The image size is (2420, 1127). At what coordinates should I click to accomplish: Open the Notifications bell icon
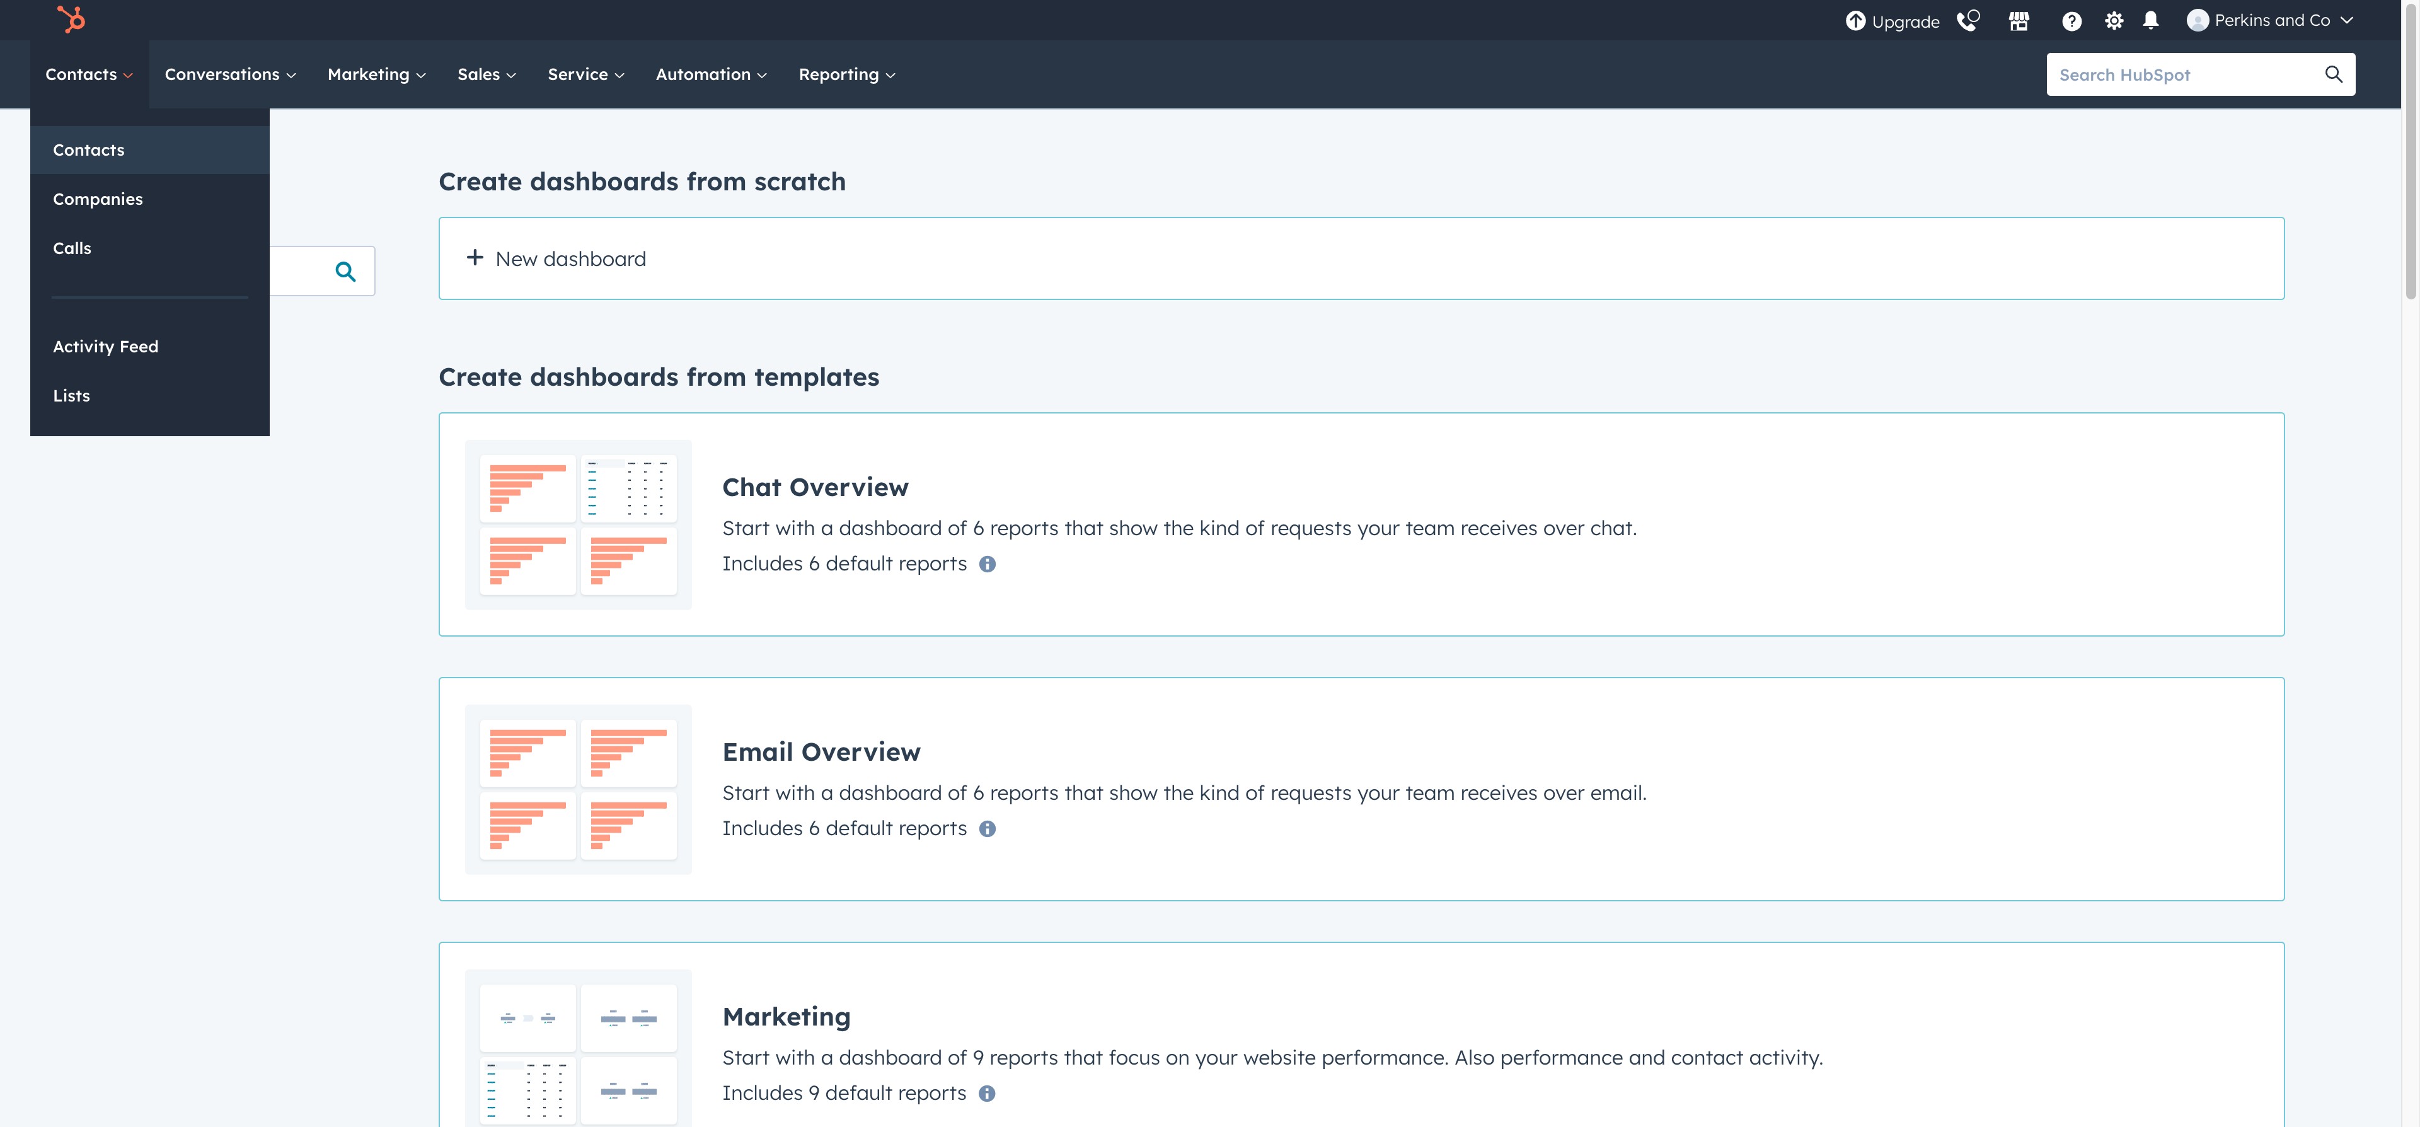2150,21
